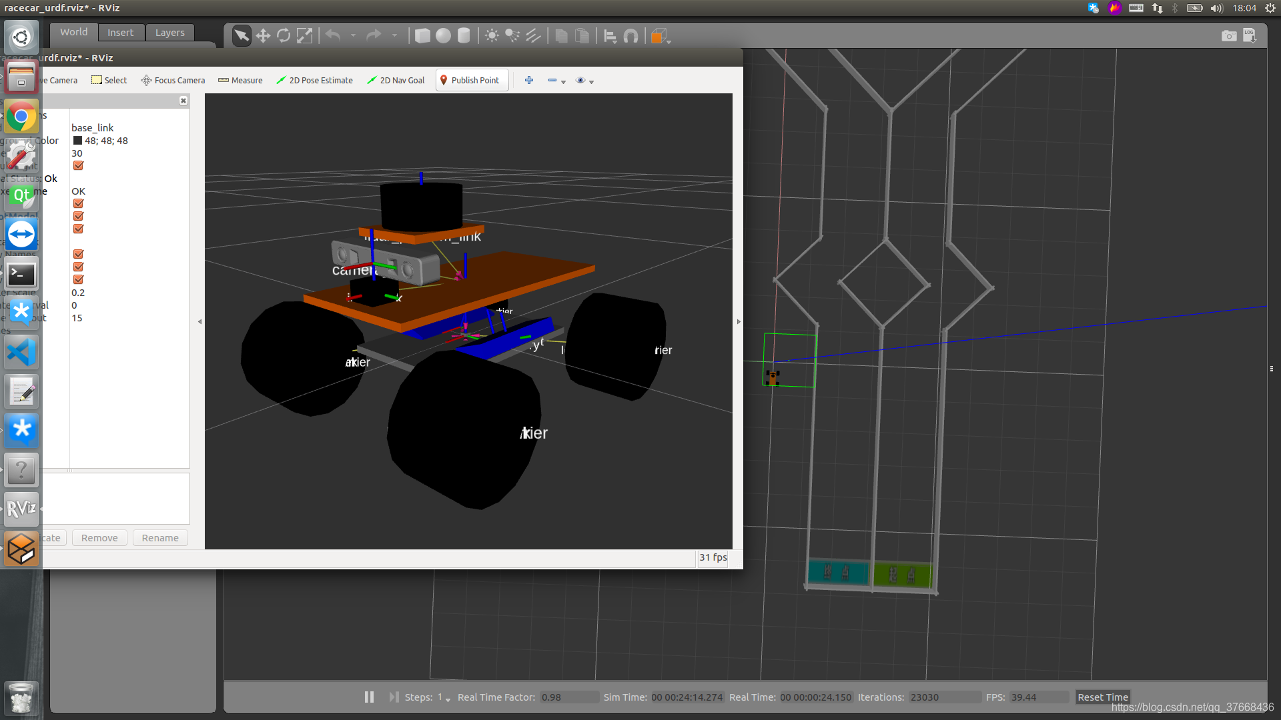Insert a box shape in Gazebo
Screen dimensions: 1281x720
(422, 36)
